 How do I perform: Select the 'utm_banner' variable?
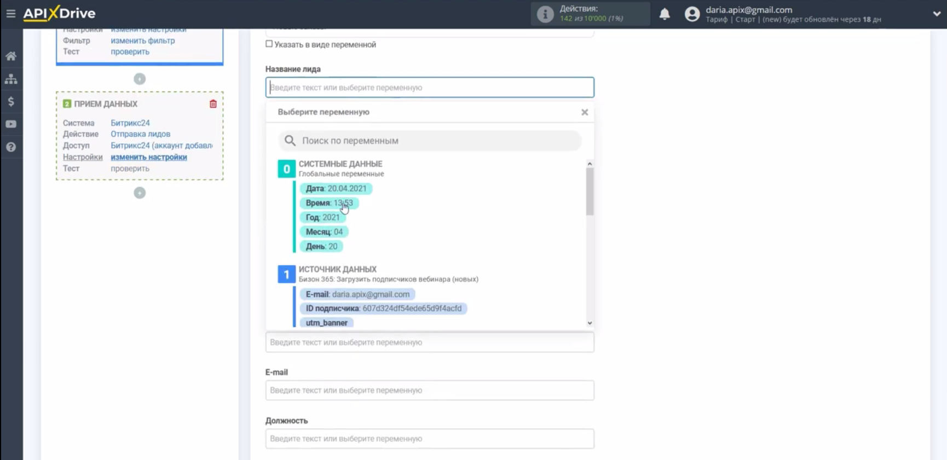coord(327,323)
